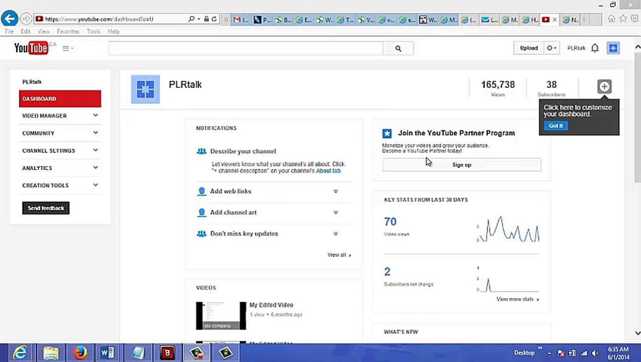Close the active YouTube tab
641x362 pixels.
[x=555, y=20]
